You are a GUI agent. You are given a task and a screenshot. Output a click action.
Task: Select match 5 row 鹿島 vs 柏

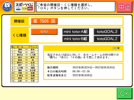pos(24,60)
